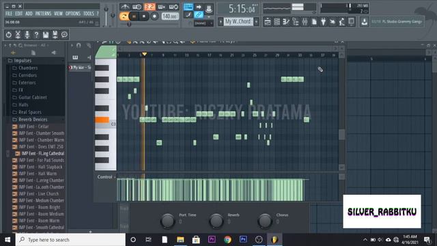This screenshot has width=437, height=246.
Task: Toggle piano roll headphone preview icon
Action: pos(79,46)
